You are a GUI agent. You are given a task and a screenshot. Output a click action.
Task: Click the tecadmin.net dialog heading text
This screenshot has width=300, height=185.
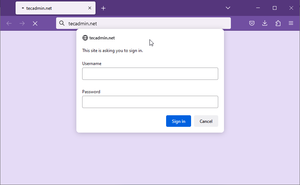(x=102, y=38)
